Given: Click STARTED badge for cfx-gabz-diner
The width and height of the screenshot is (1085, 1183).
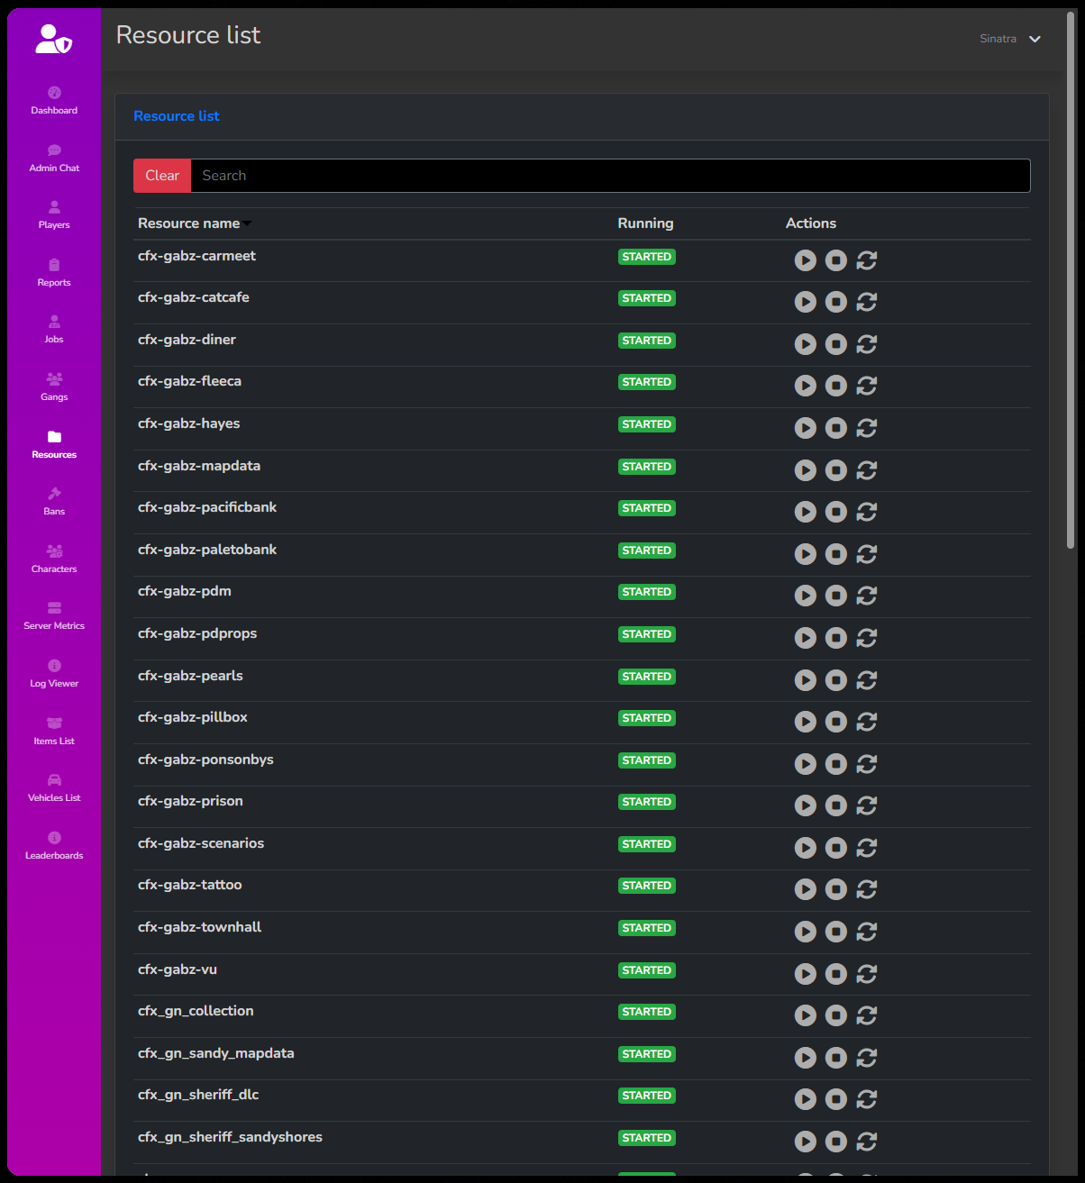Looking at the screenshot, I should pos(647,341).
